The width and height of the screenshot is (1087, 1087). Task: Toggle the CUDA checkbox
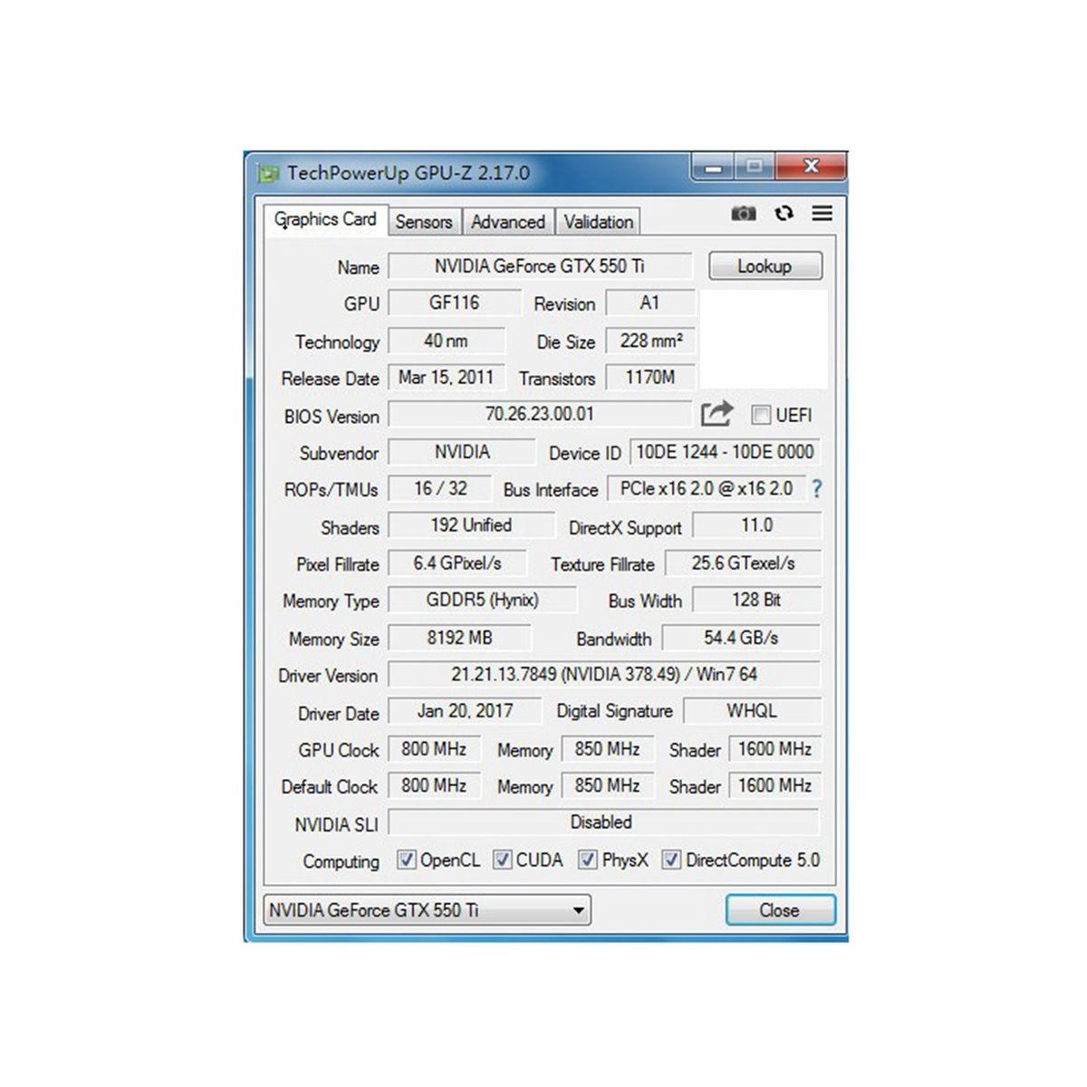tap(503, 860)
